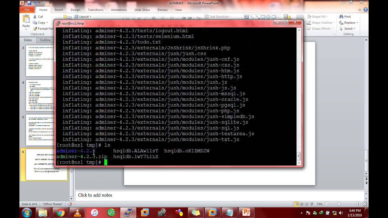Open the Replace dropdown arrow
Viewport: 388px width, 218px height.
click(357, 23)
